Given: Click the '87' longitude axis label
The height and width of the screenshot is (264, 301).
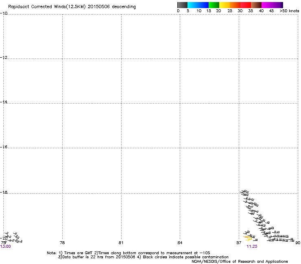Looking at the screenshot, I should point(239,243).
